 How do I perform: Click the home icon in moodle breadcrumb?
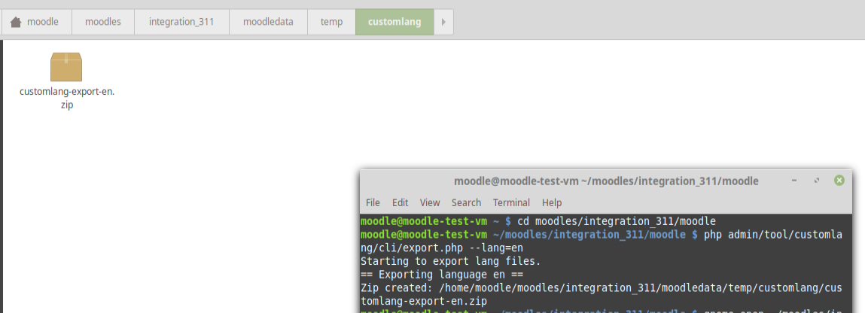tap(16, 22)
